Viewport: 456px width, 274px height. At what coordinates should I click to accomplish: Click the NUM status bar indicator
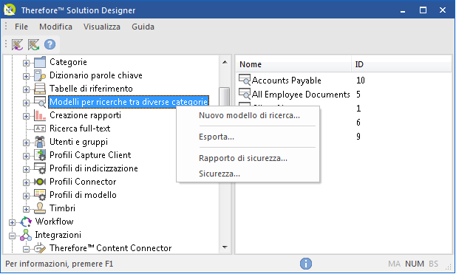[x=415, y=264]
